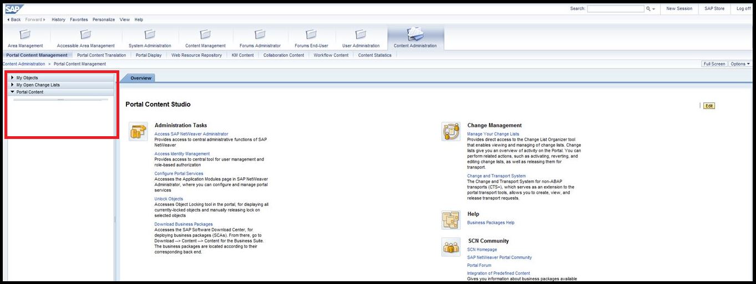Open the Accessible Area Management folder icon
Screen dimensions: 756x284
85,34
